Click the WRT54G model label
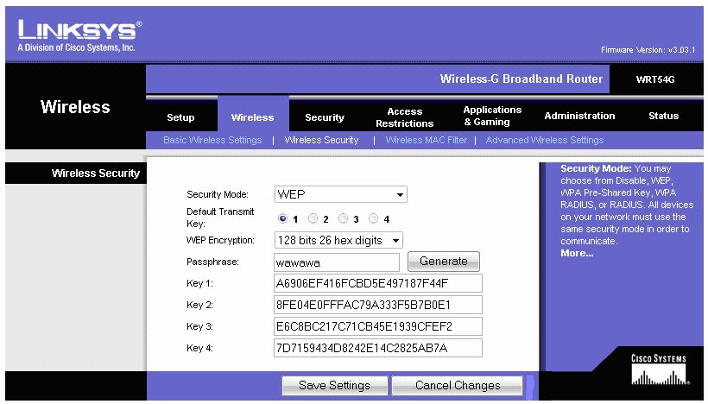This screenshot has width=708, height=404. 655,79
